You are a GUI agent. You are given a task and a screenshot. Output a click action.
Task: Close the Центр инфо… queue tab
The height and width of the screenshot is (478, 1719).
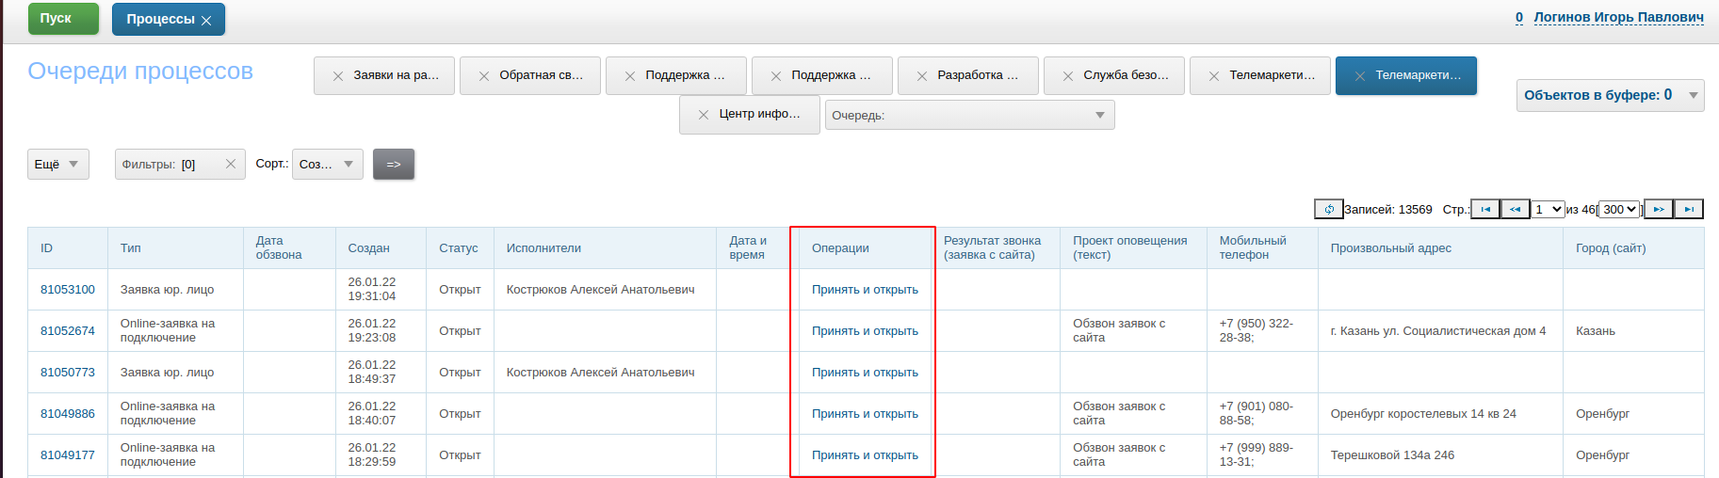(704, 115)
